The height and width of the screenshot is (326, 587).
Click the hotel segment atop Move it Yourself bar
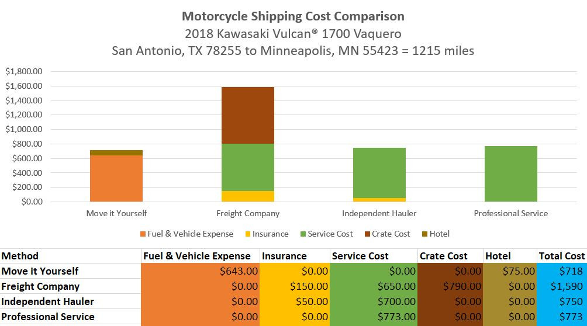click(116, 152)
